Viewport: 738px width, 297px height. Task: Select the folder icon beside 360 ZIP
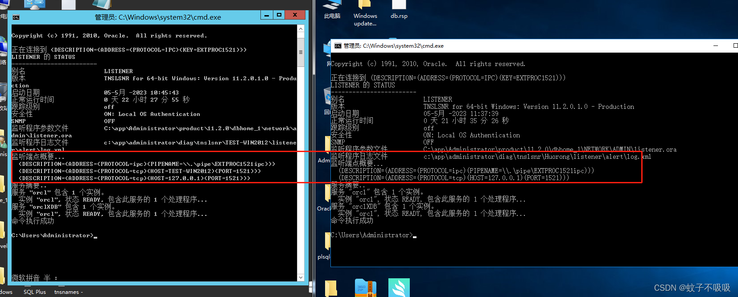[x=331, y=289]
